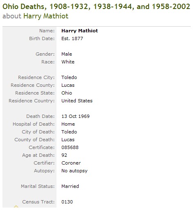Click the Certifier value Coroner

71,163
